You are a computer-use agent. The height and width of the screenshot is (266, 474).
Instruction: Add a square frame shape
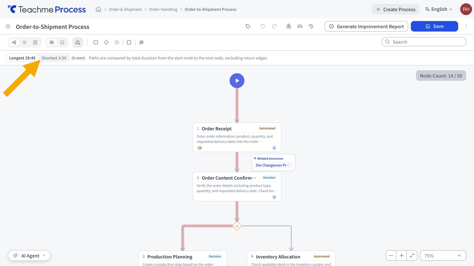[x=129, y=42]
